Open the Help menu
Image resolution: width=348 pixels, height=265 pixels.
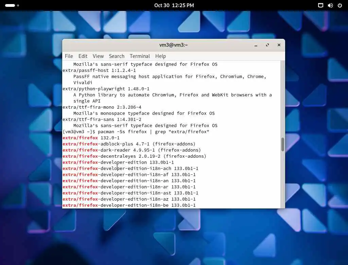160,56
